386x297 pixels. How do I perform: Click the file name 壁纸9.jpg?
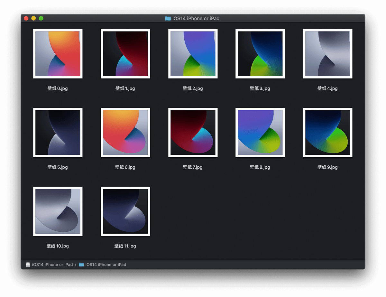327,167
